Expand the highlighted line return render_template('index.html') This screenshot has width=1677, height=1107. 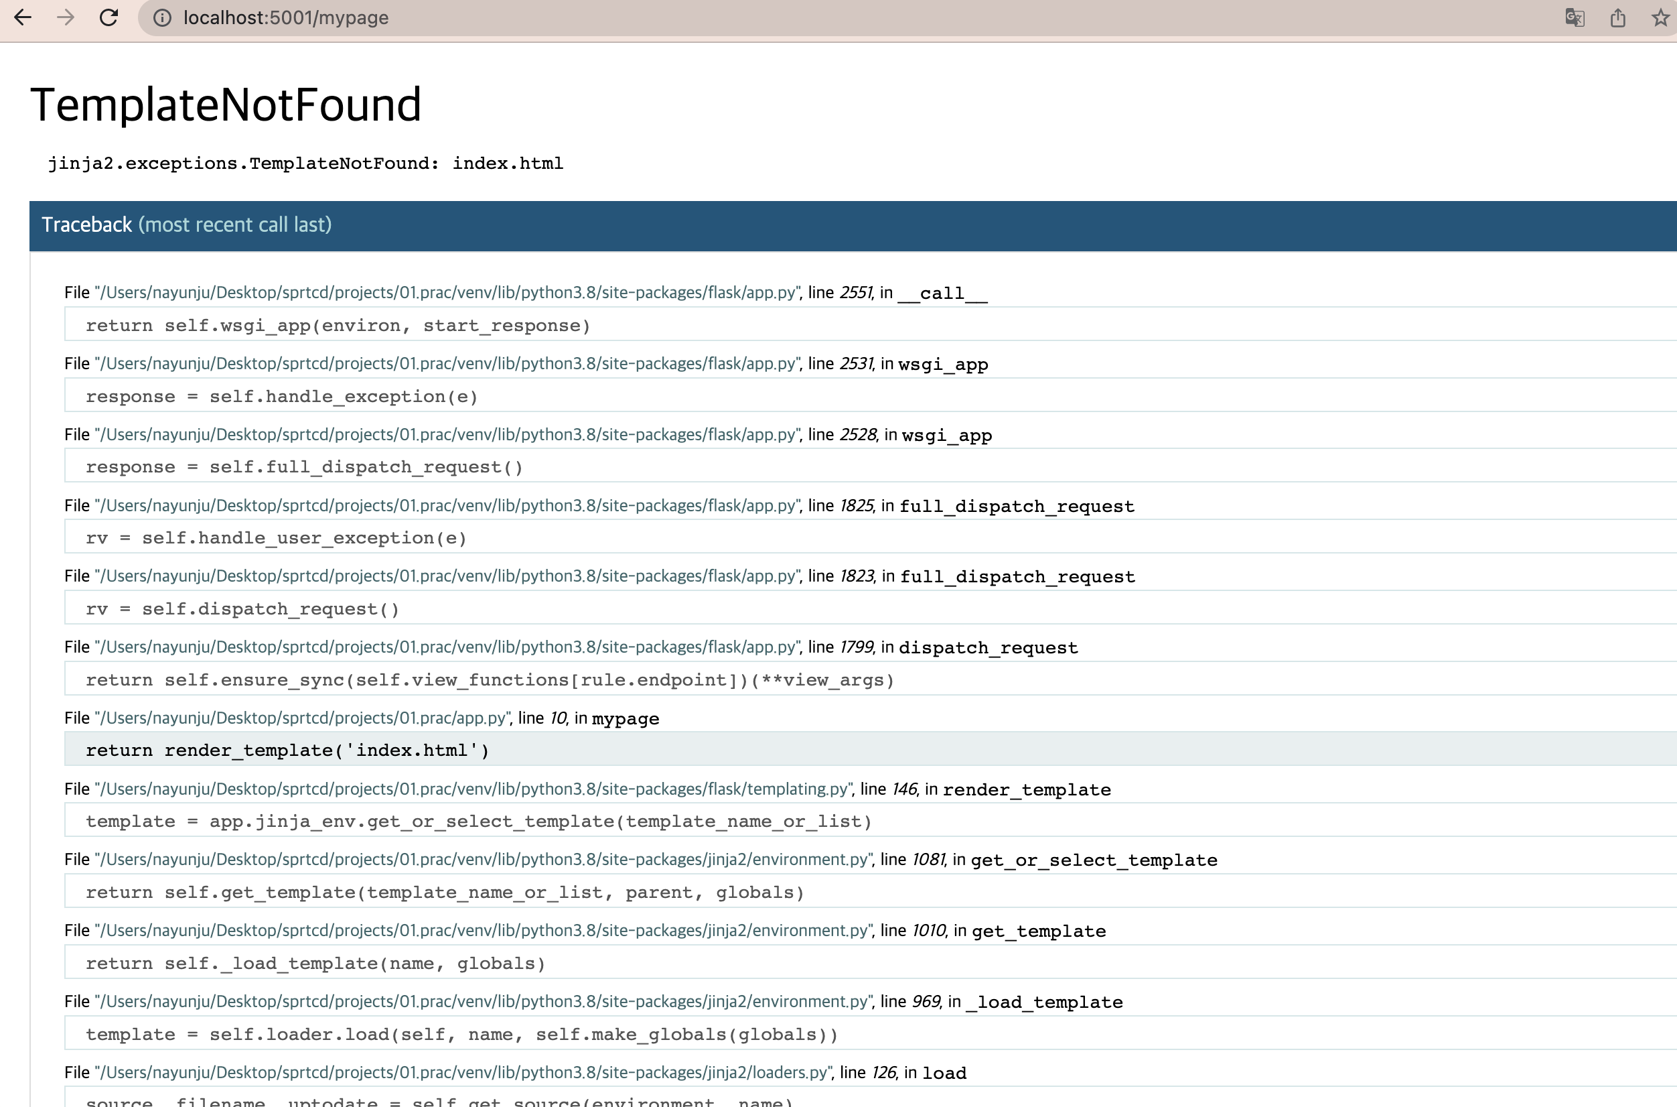pyautogui.click(x=871, y=750)
